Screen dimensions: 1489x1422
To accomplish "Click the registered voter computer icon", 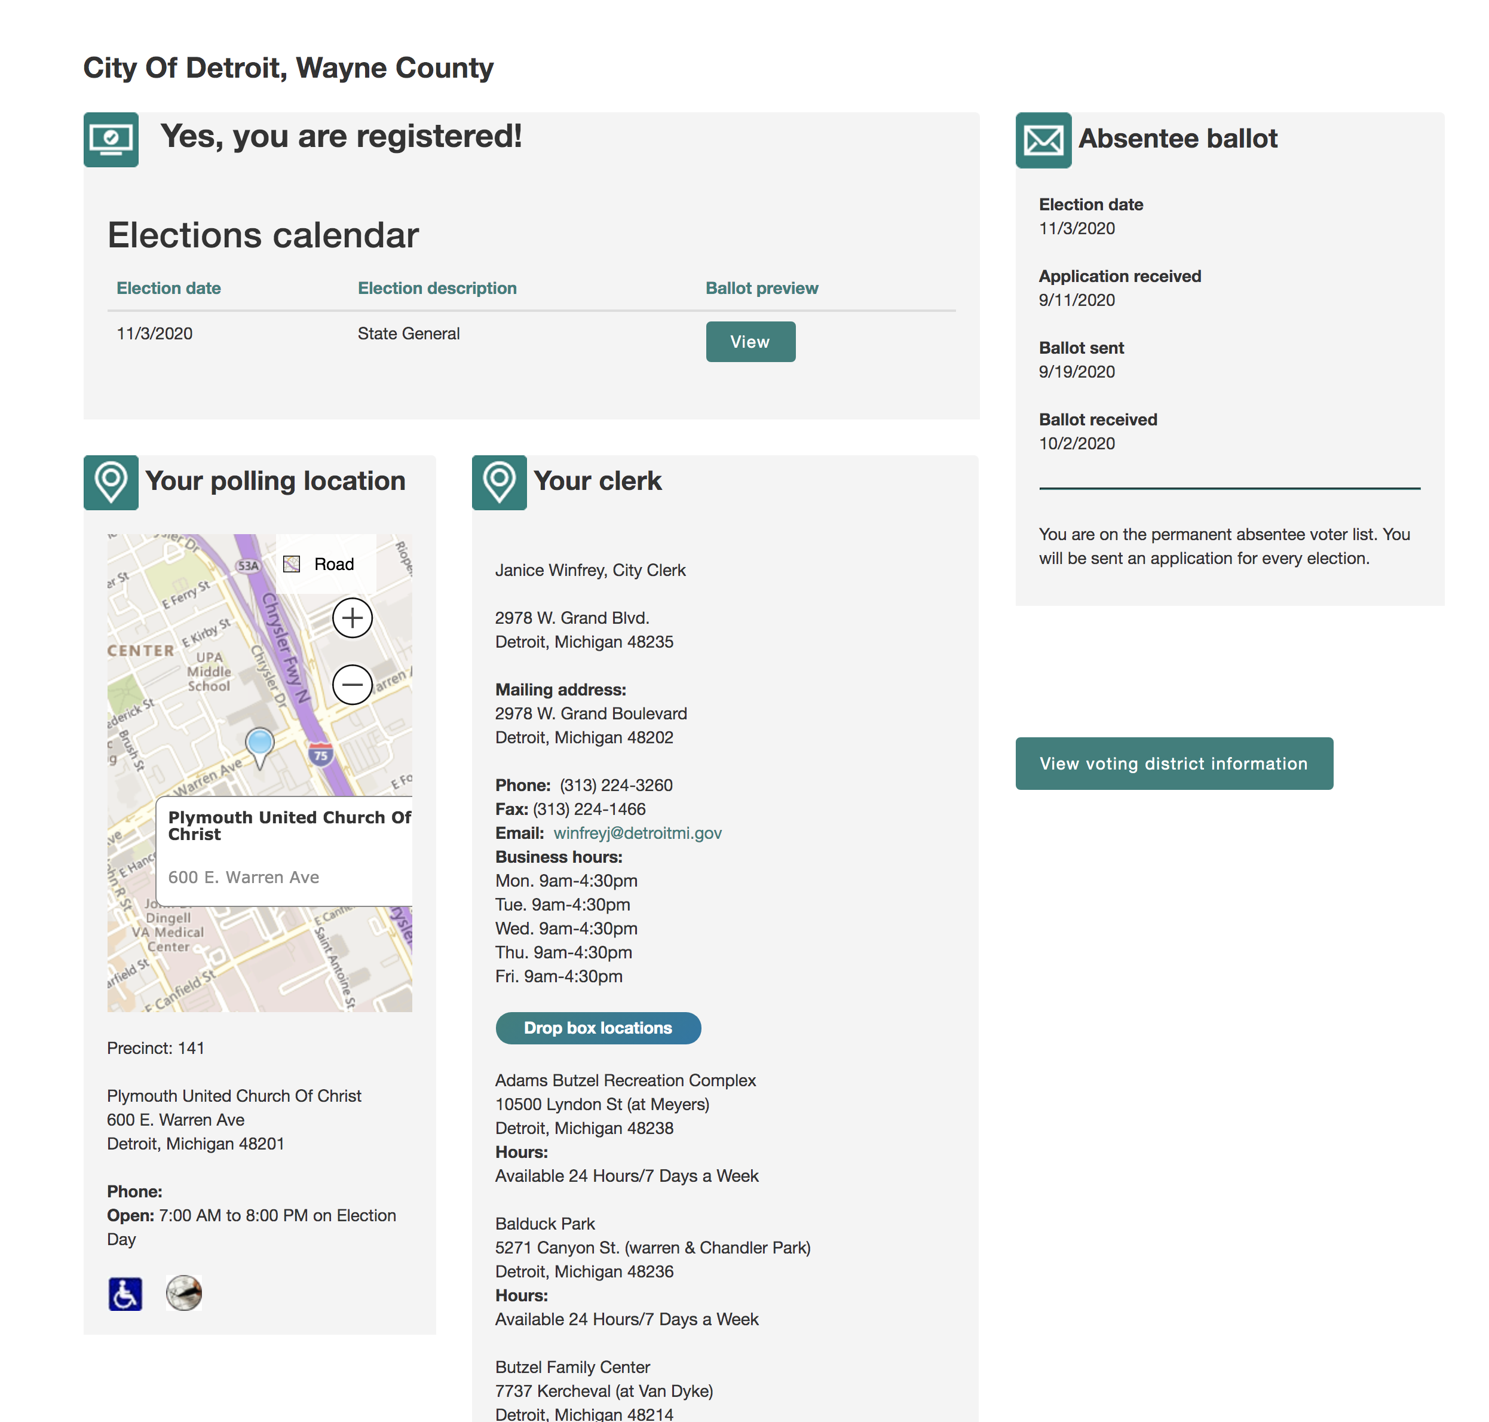I will coord(111,139).
